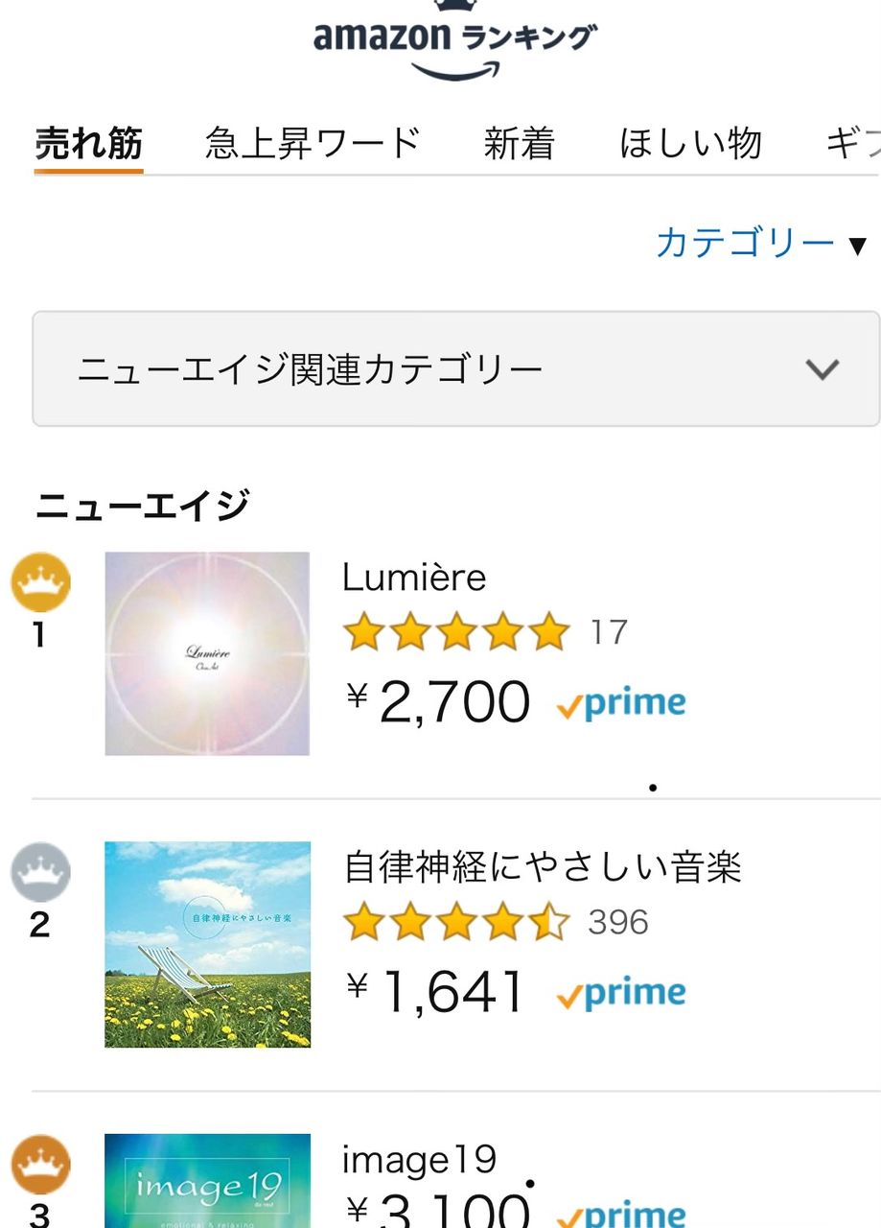The image size is (881, 1228).
Task: Tap the Amazon ranking logo
Action: pyautogui.click(x=454, y=43)
